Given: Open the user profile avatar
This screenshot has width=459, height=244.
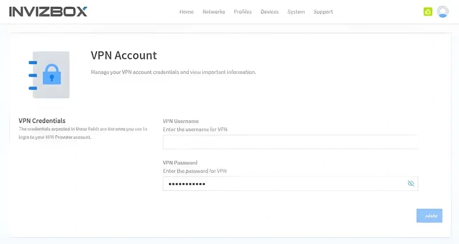Looking at the screenshot, I should pos(442,11).
